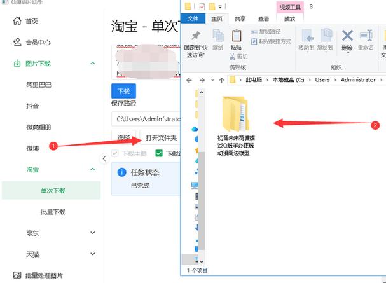The image size is (386, 283).
Task: Open 抖音 in the sidebar
Action: 32,106
